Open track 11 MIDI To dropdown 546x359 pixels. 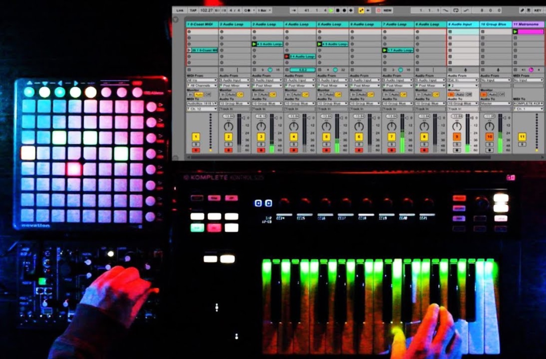pos(528,103)
